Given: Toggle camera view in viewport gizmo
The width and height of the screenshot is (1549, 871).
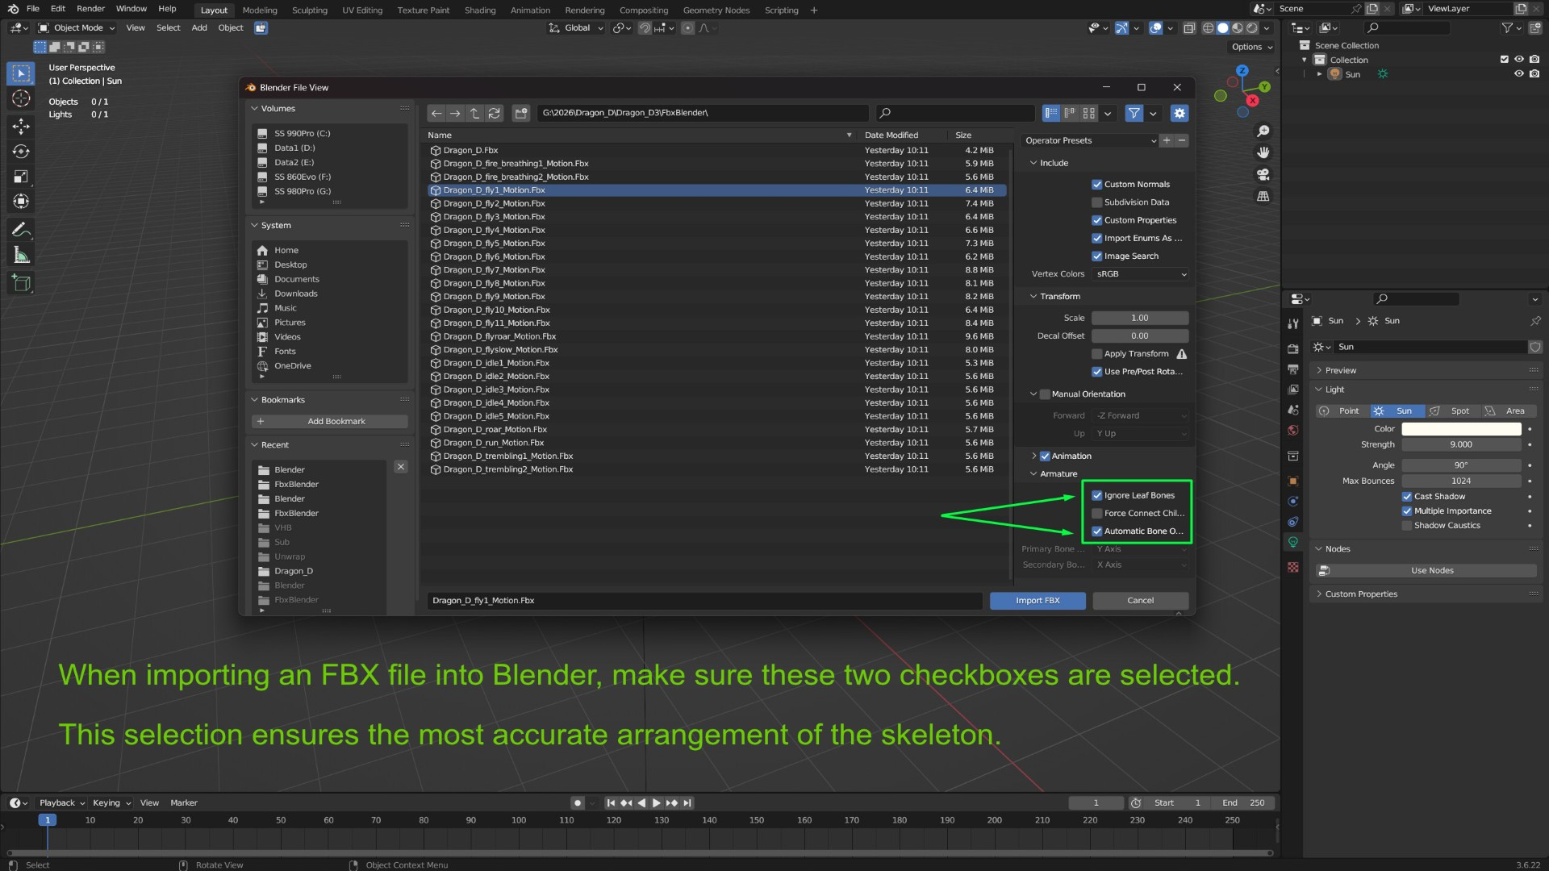Looking at the screenshot, I should coord(1263,175).
